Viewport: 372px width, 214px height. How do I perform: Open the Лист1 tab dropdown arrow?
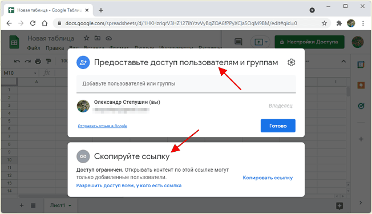click(70, 205)
